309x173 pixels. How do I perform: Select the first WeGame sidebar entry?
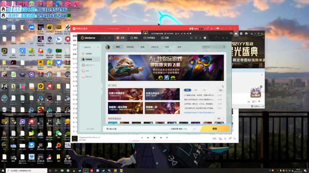90,53
